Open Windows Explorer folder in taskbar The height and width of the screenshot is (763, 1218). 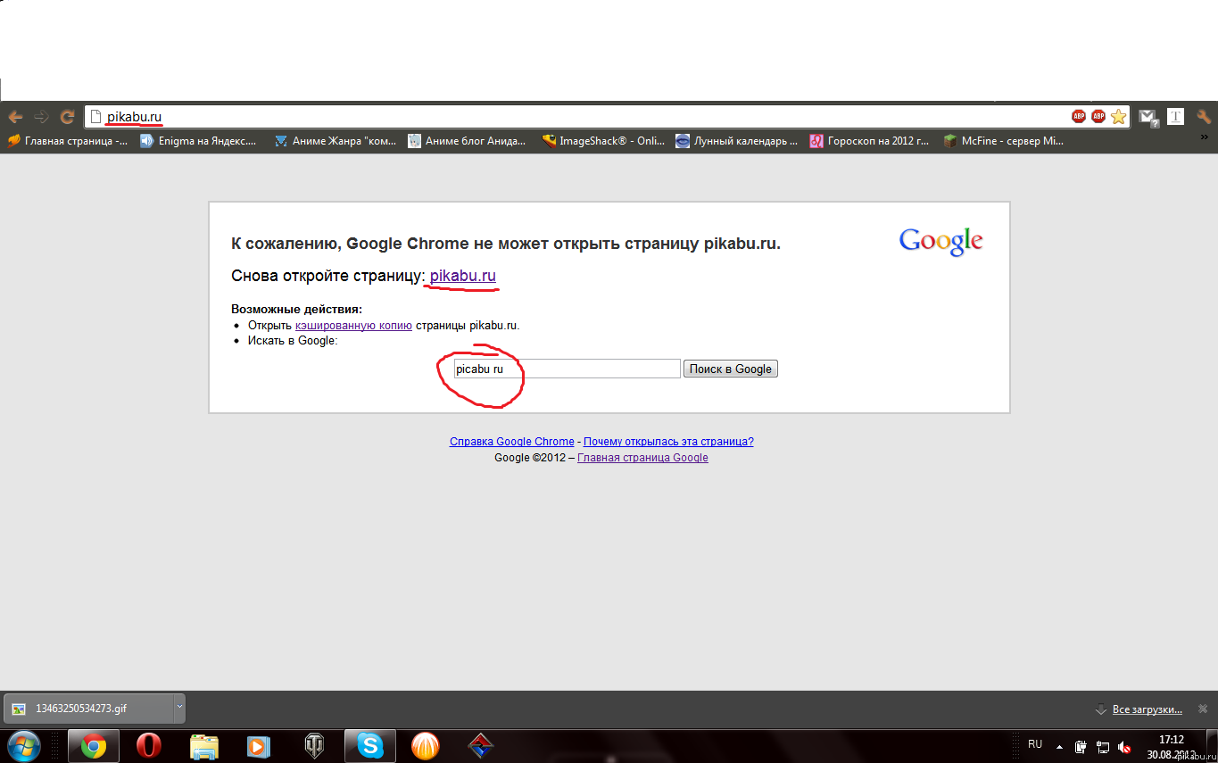204,746
